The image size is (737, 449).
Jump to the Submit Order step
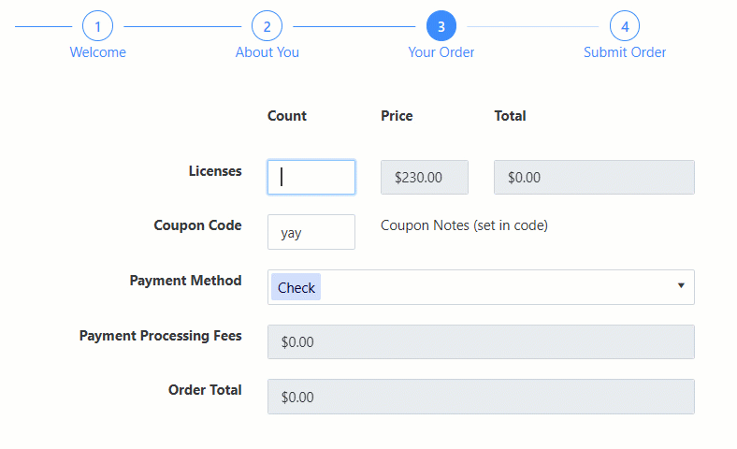(625, 52)
